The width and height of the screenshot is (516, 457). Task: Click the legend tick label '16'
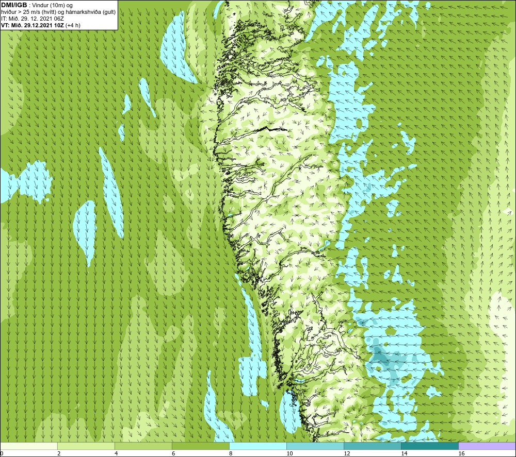[x=462, y=454]
